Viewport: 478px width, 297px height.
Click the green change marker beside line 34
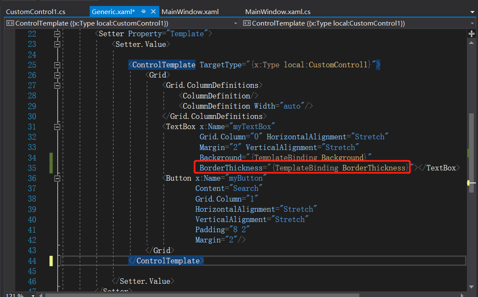click(51, 157)
